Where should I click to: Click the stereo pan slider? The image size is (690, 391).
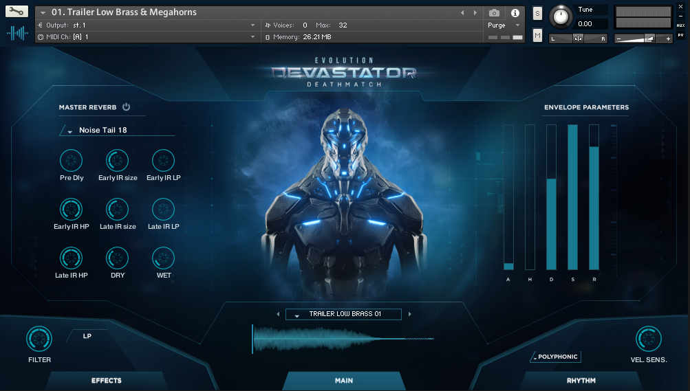[x=579, y=38]
